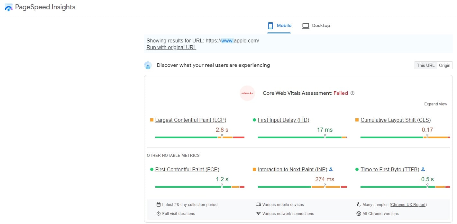
Task: Open the Chrome UX Report link
Action: click(x=408, y=204)
